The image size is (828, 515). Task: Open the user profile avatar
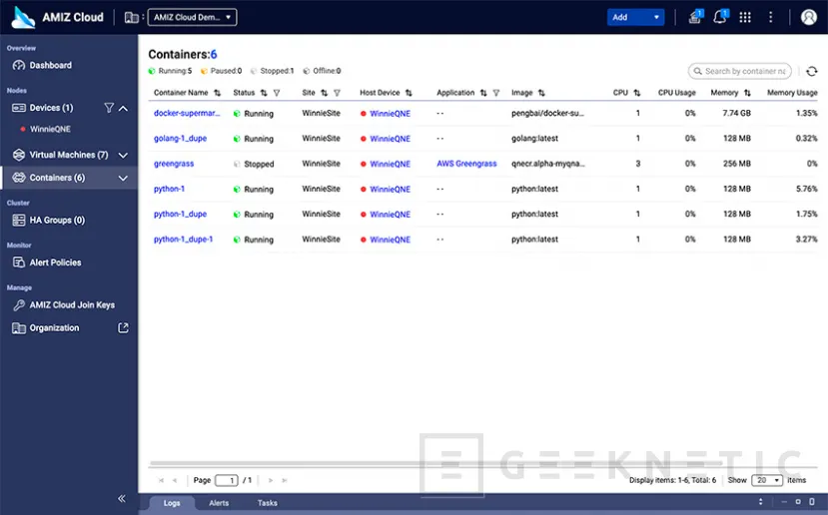808,17
